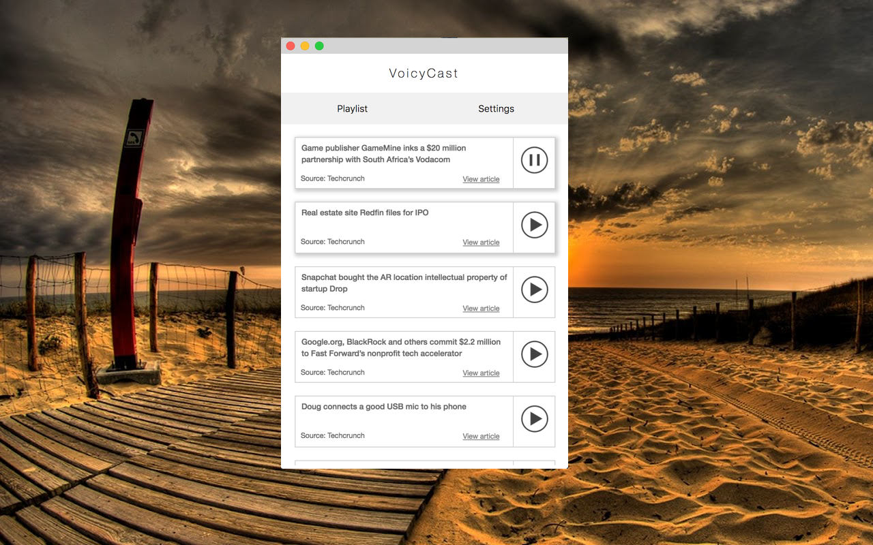Pause the GameMine Vodacom partnership article

coord(534,160)
